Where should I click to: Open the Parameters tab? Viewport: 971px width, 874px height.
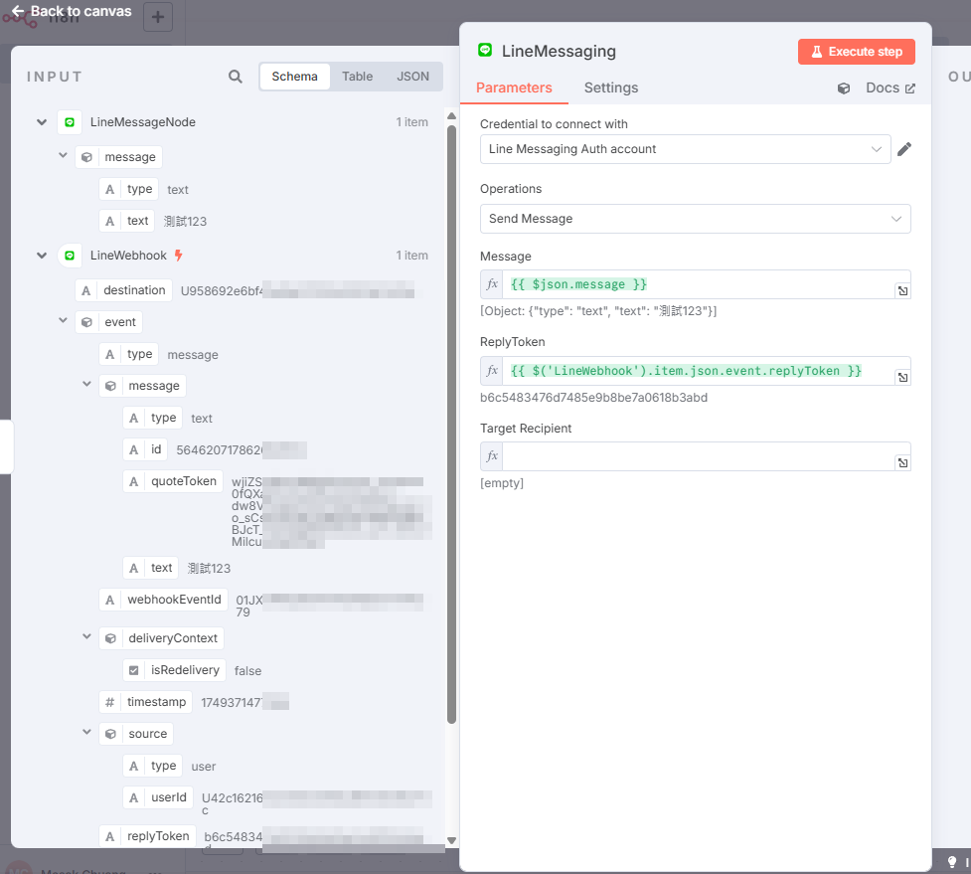tap(514, 87)
